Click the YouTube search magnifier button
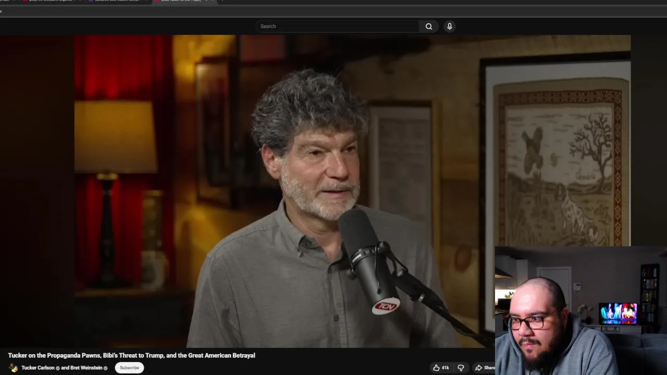 [428, 26]
